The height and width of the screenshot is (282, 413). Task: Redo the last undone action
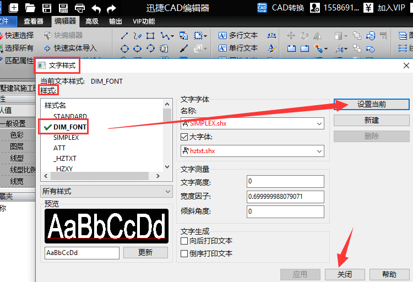(111, 9)
